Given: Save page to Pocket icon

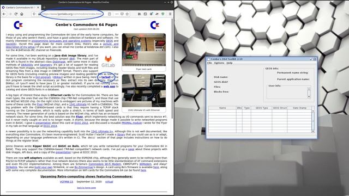Looking at the screenshot, I should (122, 14).
